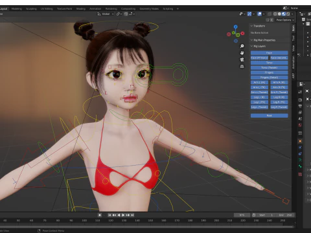
Task: Open the Pose Options dropdown
Action: 285,20
